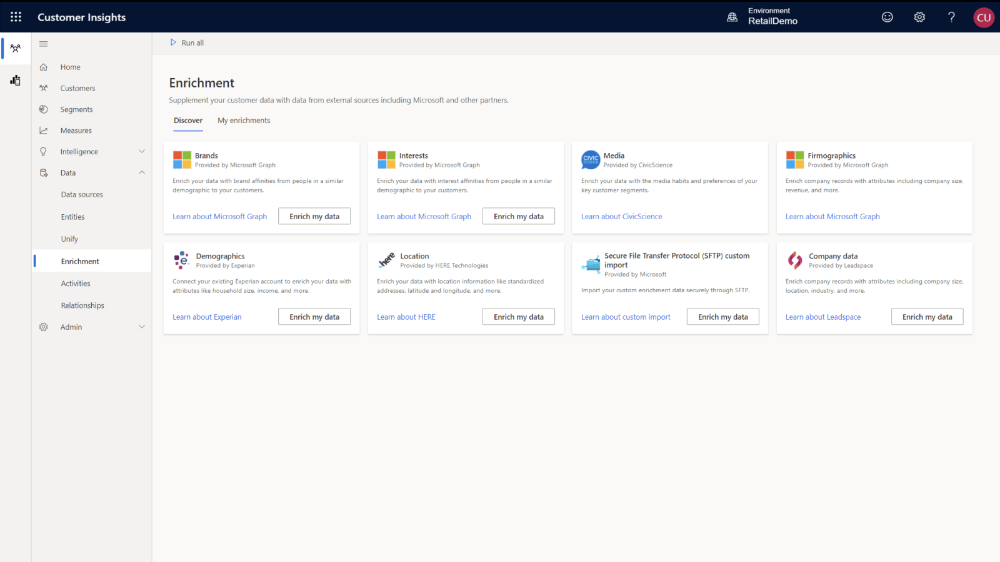Viewport: 1000px width, 562px height.
Task: Open the Help question mark icon
Action: (951, 17)
